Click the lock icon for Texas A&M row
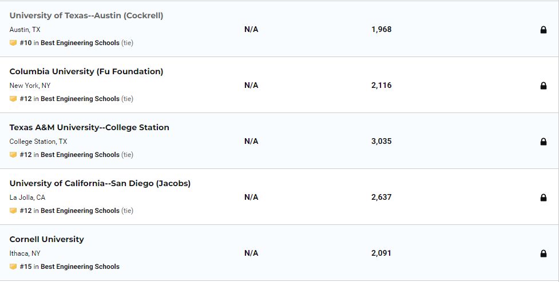This screenshot has width=559, height=282. coord(544,142)
